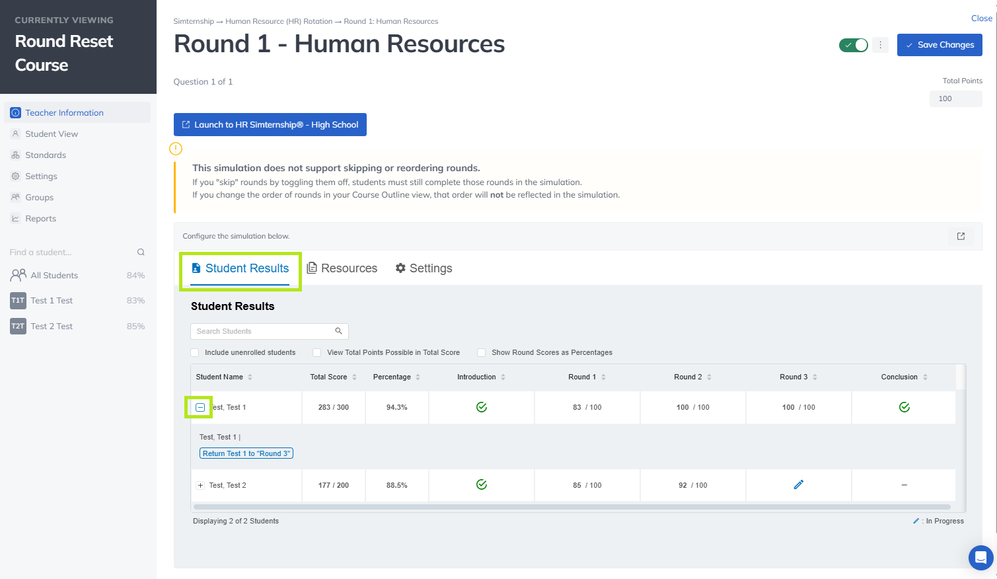This screenshot has height=579, width=997.
Task: Check View Total Points Possible in Total Score
Action: point(317,353)
